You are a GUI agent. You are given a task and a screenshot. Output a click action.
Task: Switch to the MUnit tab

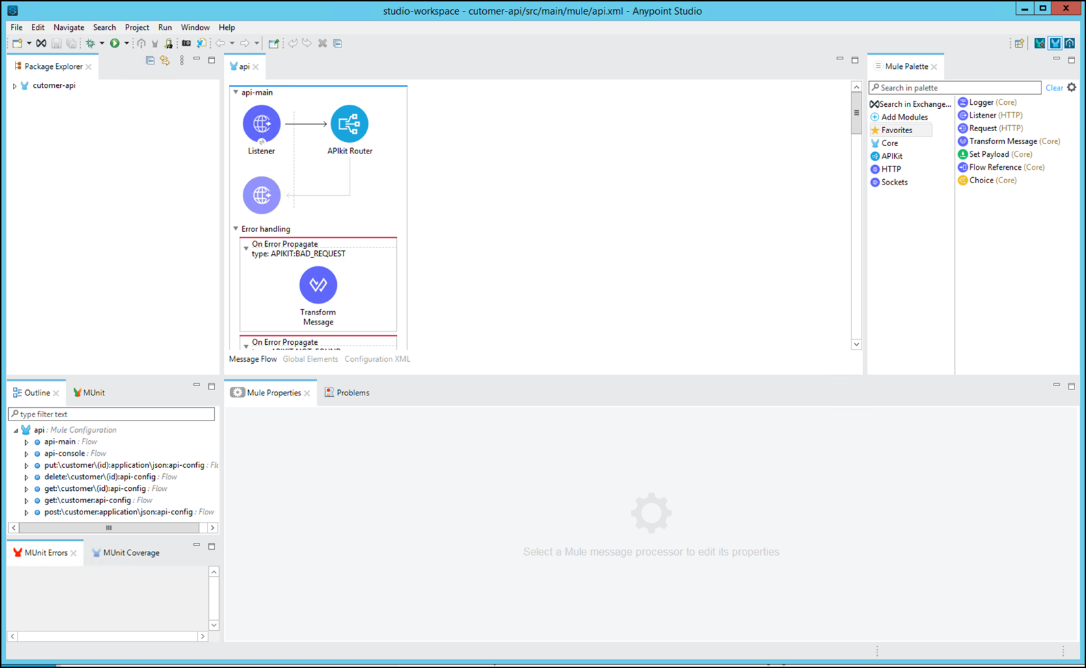pos(89,393)
